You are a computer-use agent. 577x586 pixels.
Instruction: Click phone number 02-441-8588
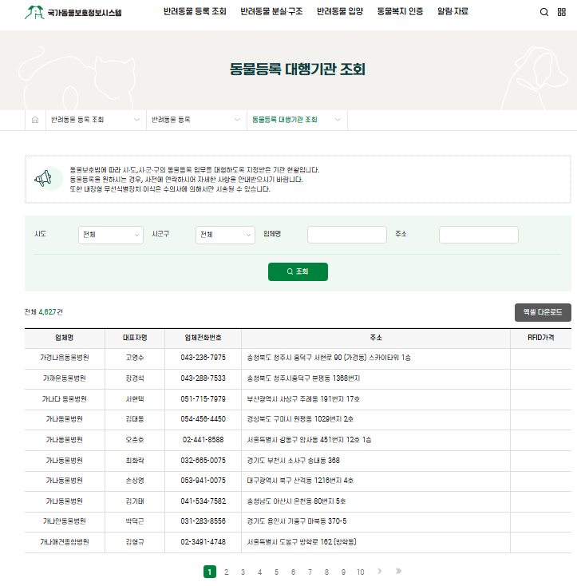pos(204,440)
